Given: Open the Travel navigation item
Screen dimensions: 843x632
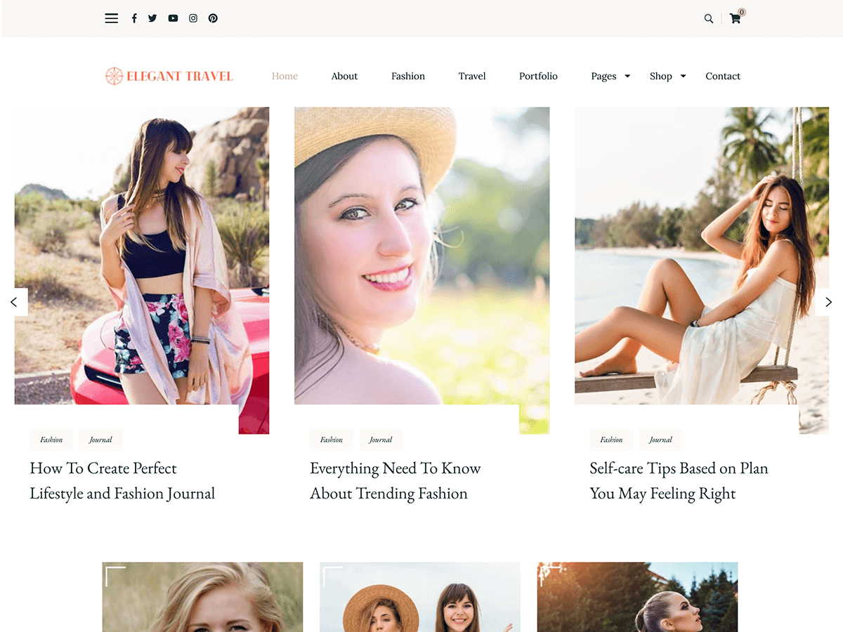Looking at the screenshot, I should (x=472, y=76).
